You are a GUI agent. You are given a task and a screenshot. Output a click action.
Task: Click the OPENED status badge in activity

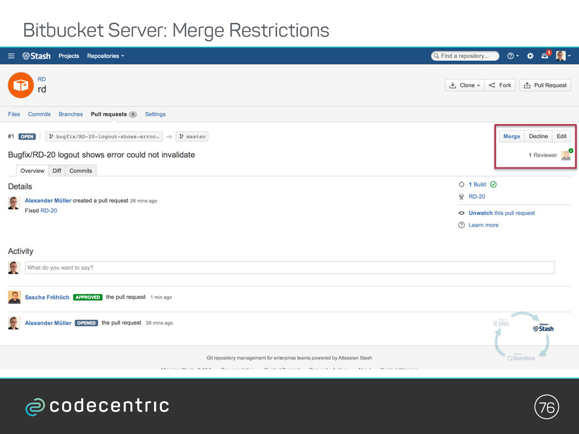[x=87, y=323]
